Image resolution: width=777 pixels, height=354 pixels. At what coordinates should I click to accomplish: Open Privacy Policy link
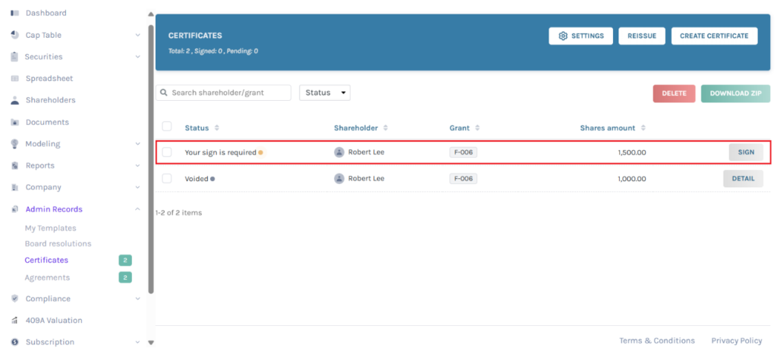pos(736,340)
